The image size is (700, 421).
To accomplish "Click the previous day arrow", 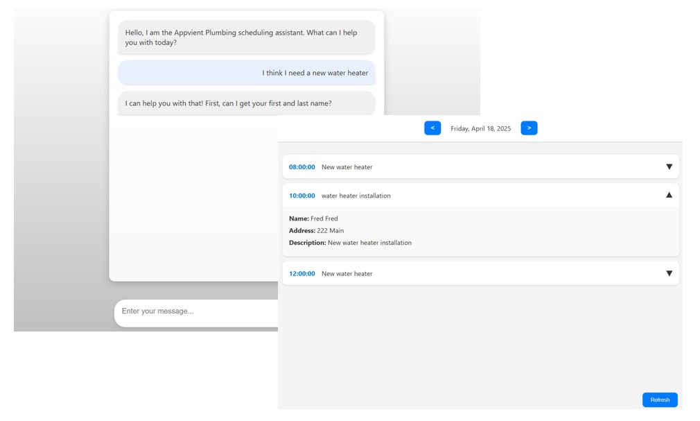I will [432, 128].
